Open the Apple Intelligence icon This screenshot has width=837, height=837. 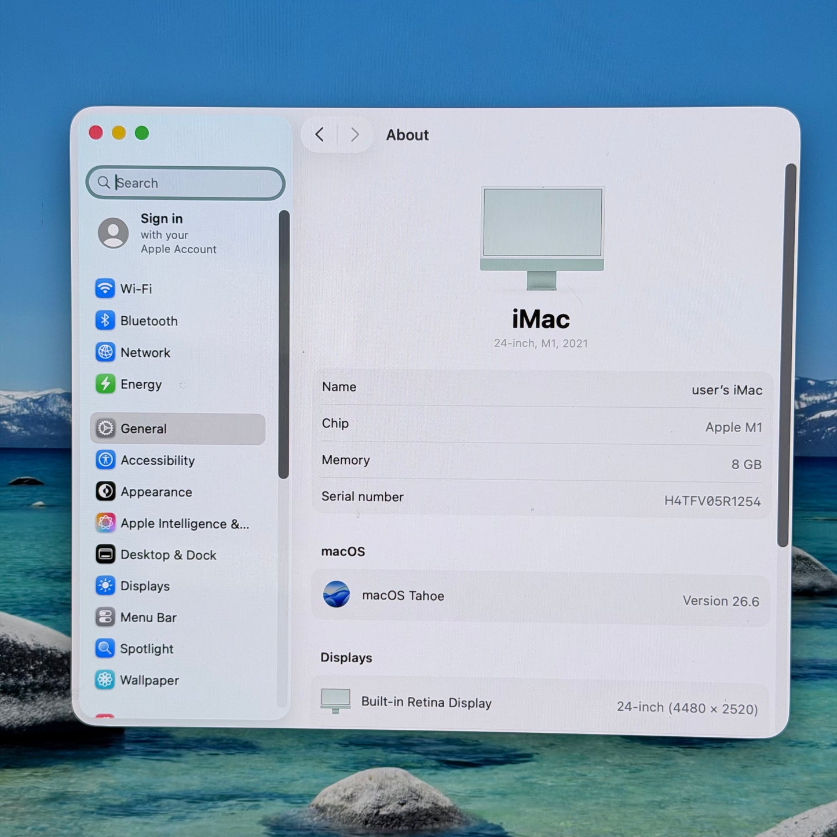tap(105, 523)
